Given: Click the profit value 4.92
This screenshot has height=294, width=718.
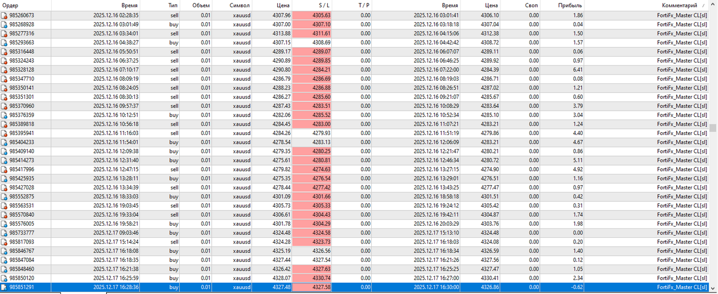Looking at the screenshot, I should point(578,170).
